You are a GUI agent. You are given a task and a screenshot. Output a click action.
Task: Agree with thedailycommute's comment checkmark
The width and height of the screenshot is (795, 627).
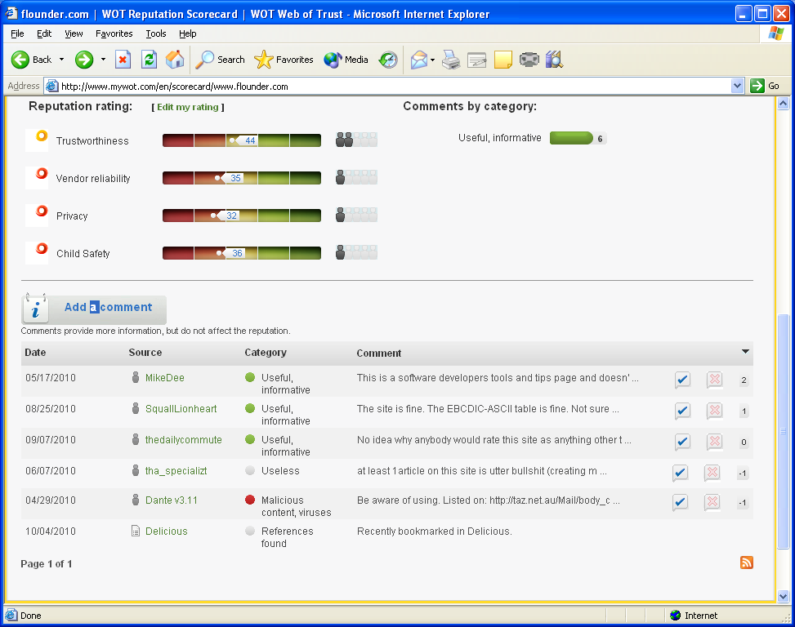[682, 442]
